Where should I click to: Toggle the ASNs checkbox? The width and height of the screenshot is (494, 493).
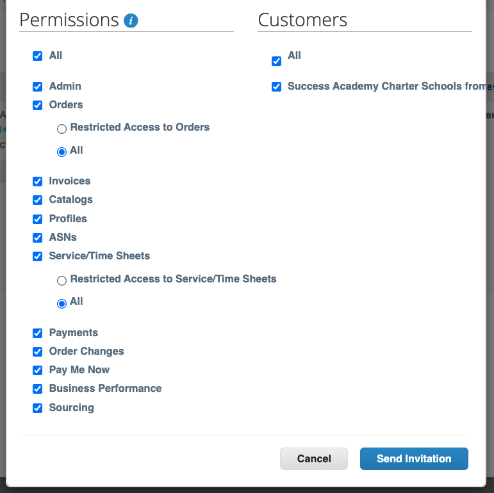(38, 238)
